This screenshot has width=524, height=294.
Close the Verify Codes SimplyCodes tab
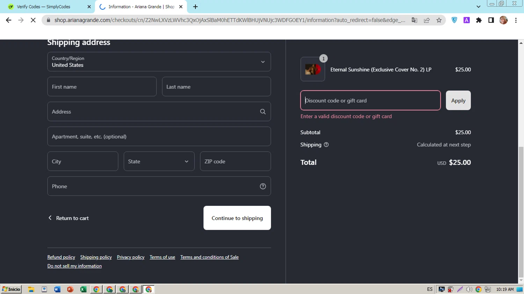point(89,7)
